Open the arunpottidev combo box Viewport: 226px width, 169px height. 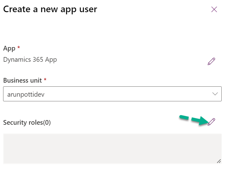tap(112, 94)
